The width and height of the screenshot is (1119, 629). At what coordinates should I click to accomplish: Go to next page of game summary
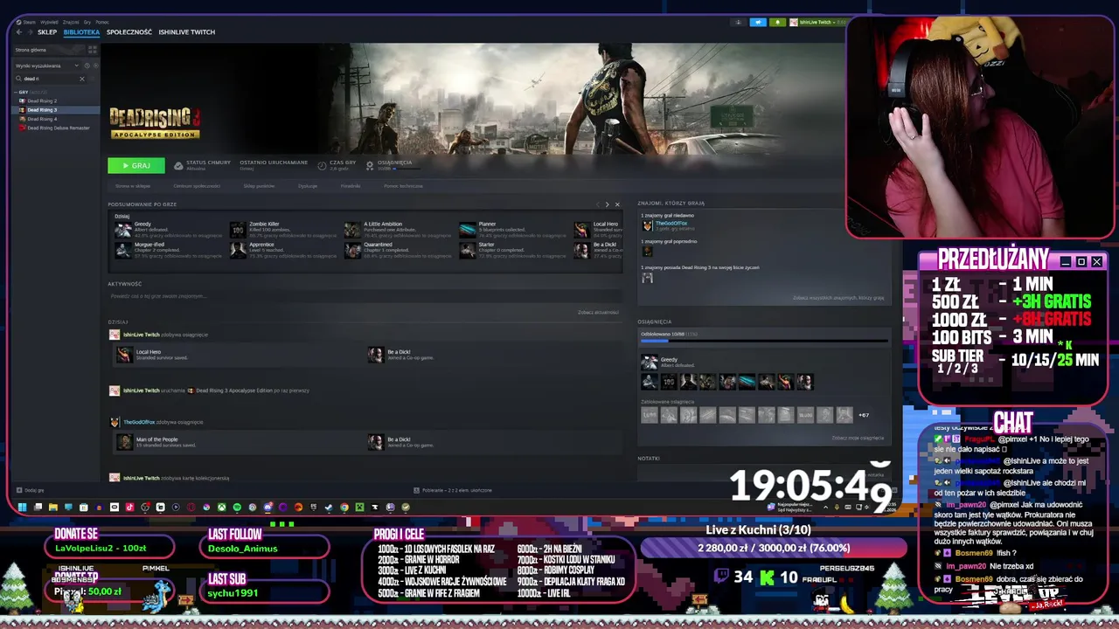pyautogui.click(x=608, y=204)
